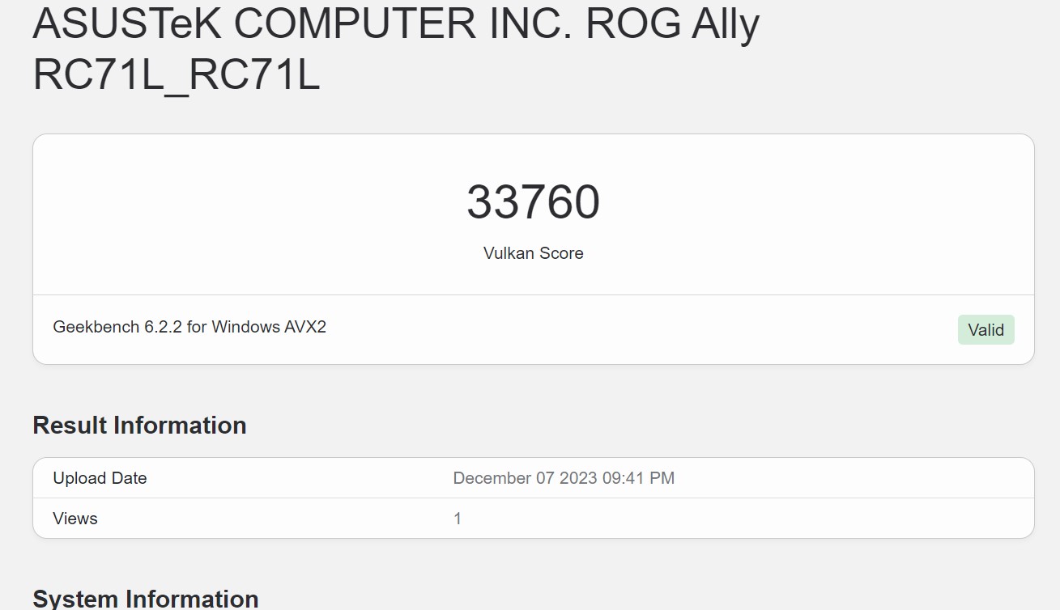Click the RC71L_RC71L model name line
This screenshot has height=610, width=1060.
(x=177, y=74)
